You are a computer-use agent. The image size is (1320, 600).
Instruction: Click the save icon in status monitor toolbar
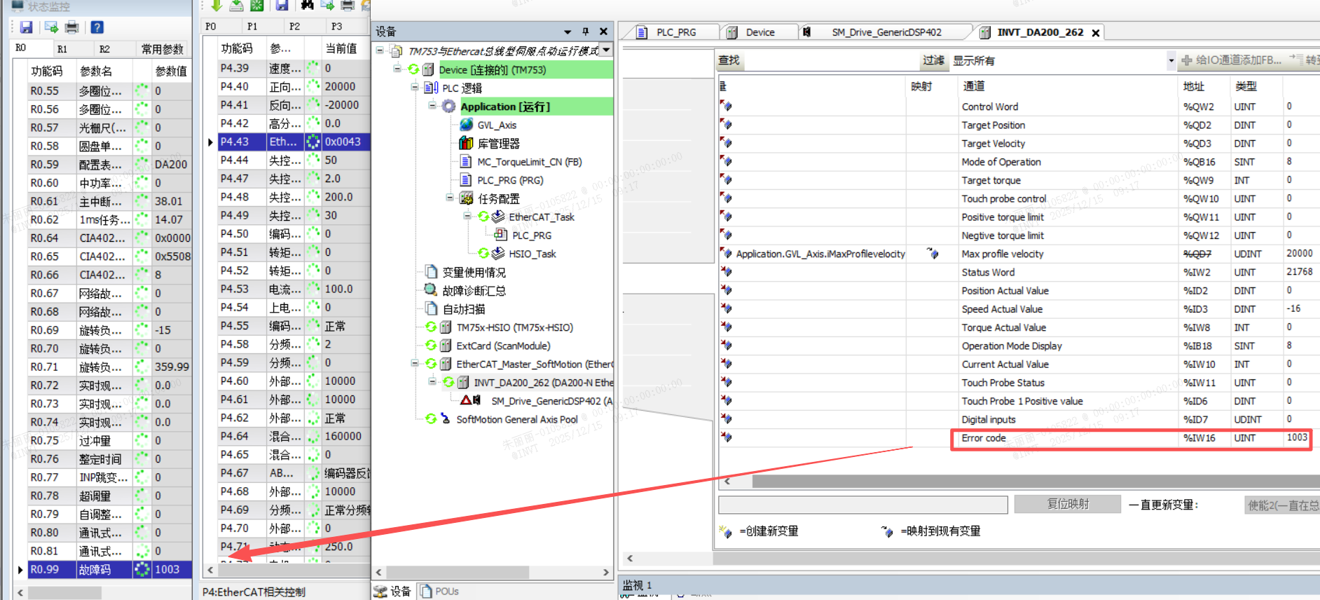[x=27, y=27]
